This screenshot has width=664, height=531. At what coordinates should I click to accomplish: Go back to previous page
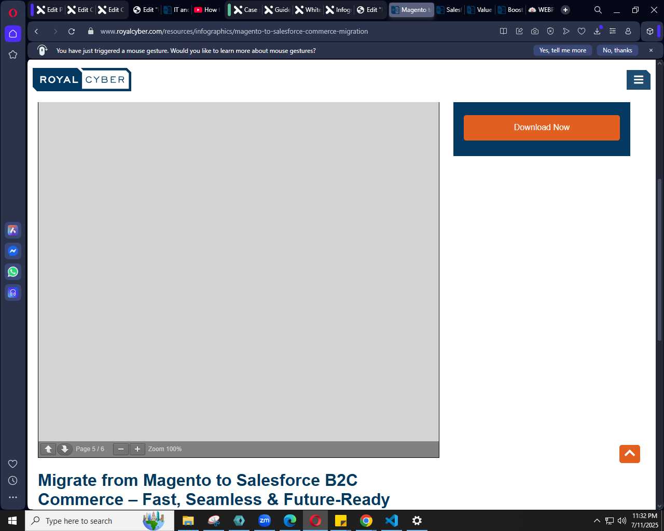pyautogui.click(x=36, y=31)
